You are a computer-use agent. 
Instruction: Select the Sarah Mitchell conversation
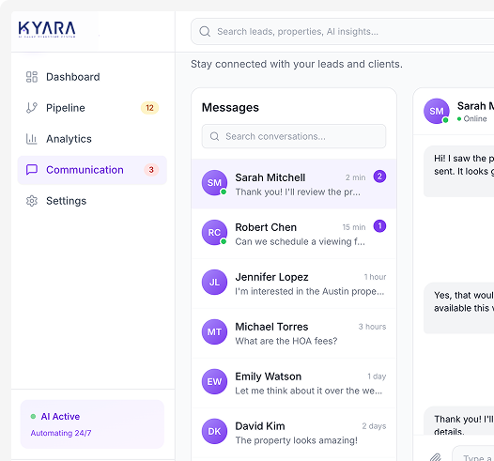(x=294, y=184)
